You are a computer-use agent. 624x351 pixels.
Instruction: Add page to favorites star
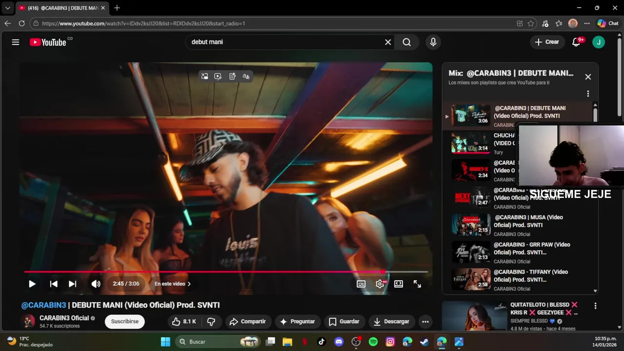pyautogui.click(x=531, y=23)
